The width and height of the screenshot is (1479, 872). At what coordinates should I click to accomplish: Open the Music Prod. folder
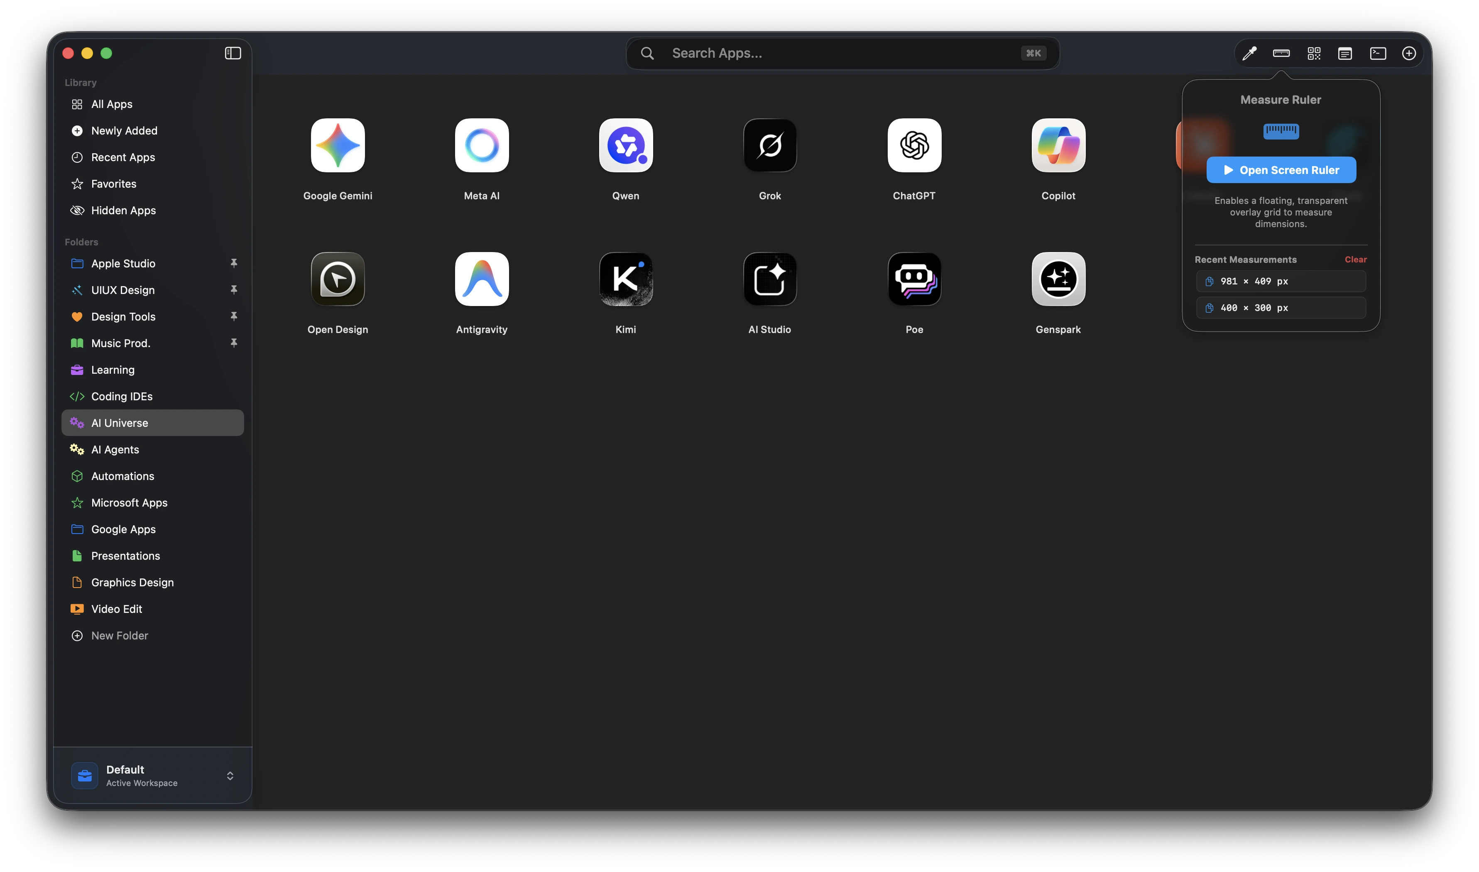click(x=153, y=343)
